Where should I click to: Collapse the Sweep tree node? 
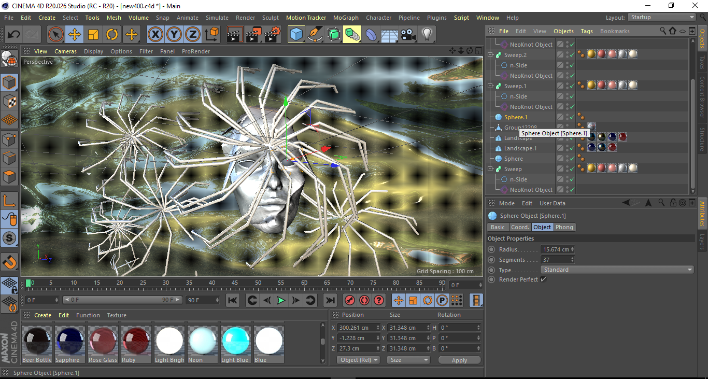pos(490,169)
